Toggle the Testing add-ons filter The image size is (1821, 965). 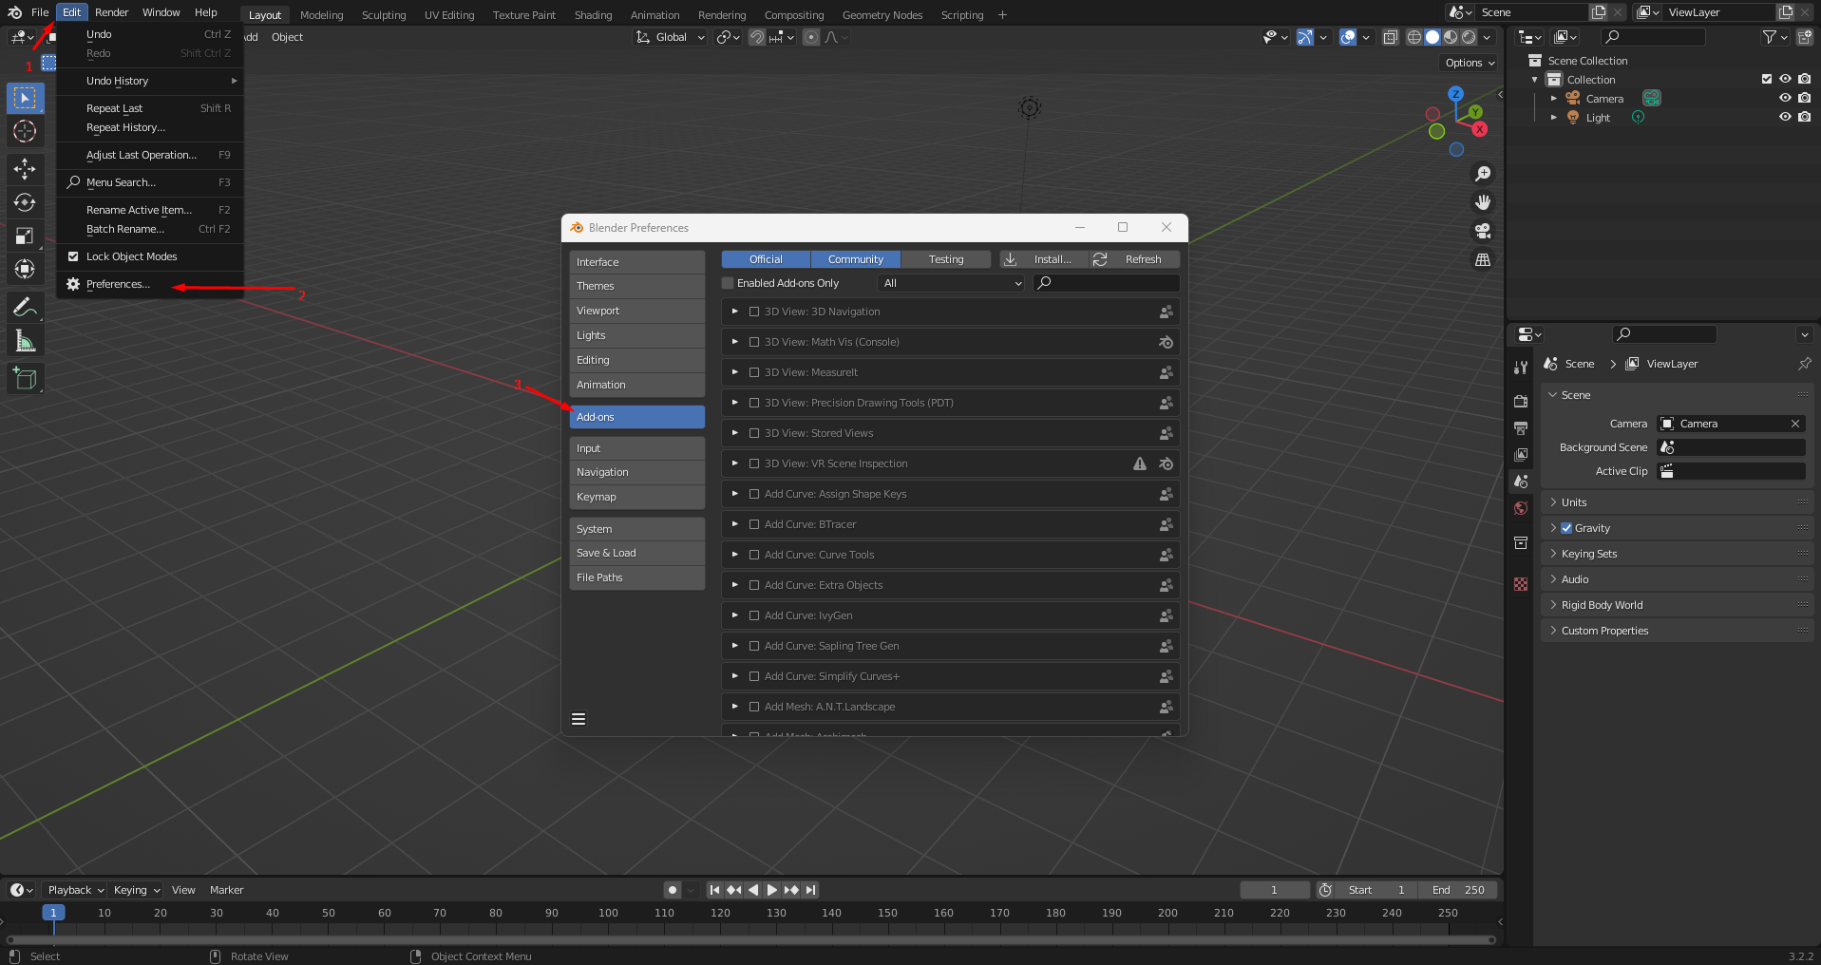[x=945, y=259]
